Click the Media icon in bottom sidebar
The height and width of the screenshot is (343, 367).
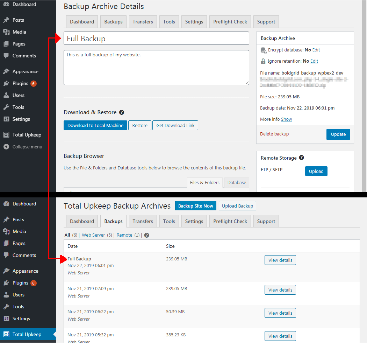pos(6,231)
